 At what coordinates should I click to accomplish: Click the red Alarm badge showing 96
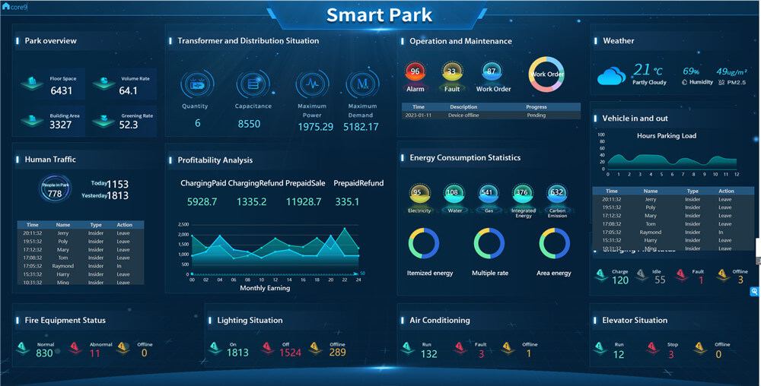pos(415,72)
